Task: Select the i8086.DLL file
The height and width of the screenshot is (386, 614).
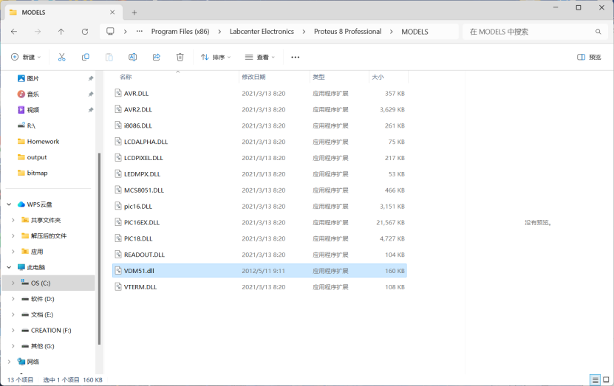Action: pos(259,125)
